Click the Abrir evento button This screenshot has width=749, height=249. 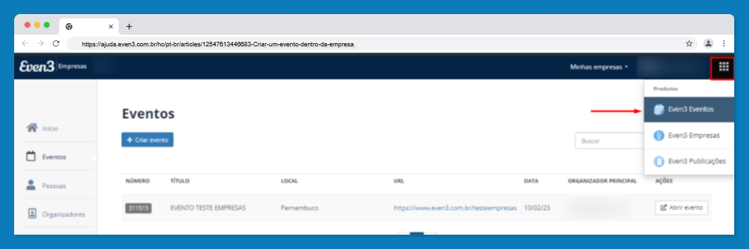(x=681, y=208)
